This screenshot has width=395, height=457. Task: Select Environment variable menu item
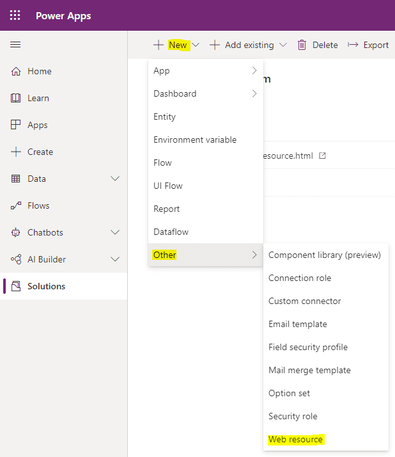coord(195,140)
